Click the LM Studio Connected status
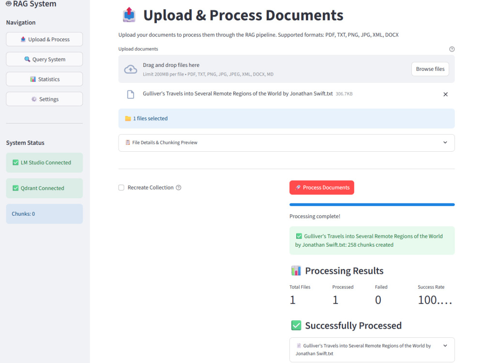This screenshot has height=363, width=484. tap(45, 163)
